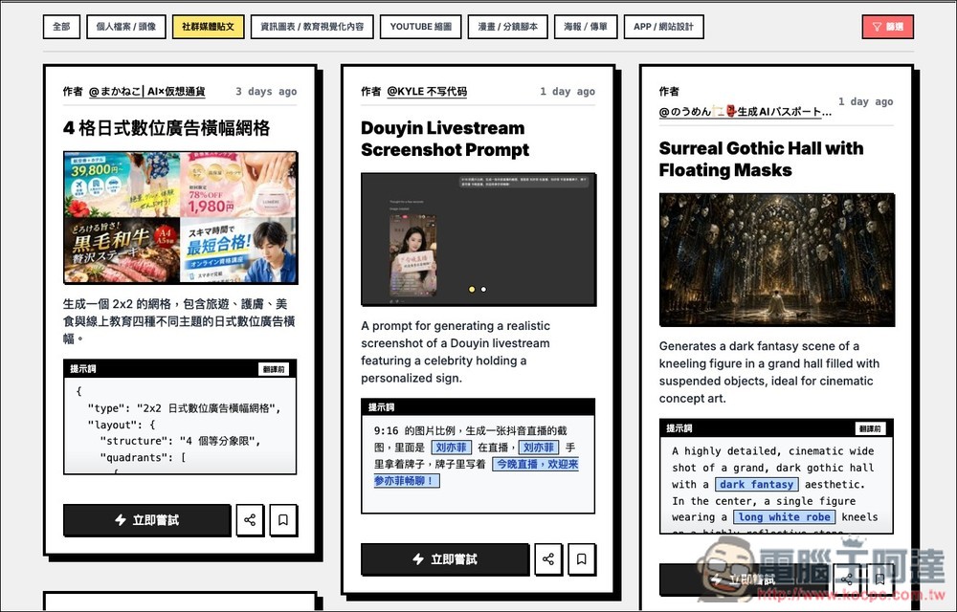Click the Surreal Gothic Hall artwork image

coord(777,260)
